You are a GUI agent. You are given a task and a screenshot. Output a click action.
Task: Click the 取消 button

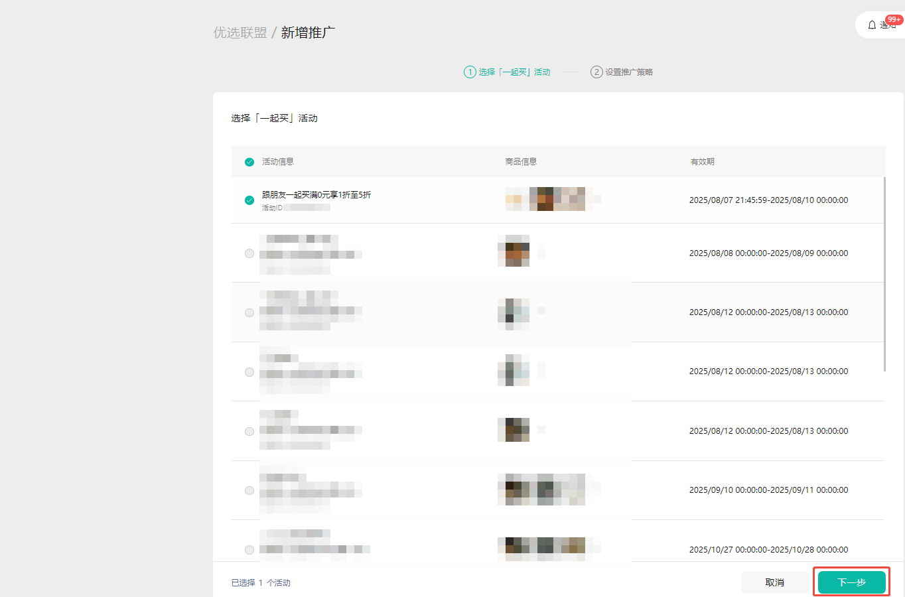pos(774,582)
